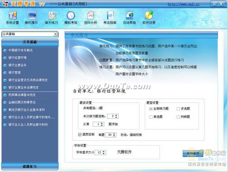
Task: Click the 共有题目: 3题 text
Action: tap(93, 108)
